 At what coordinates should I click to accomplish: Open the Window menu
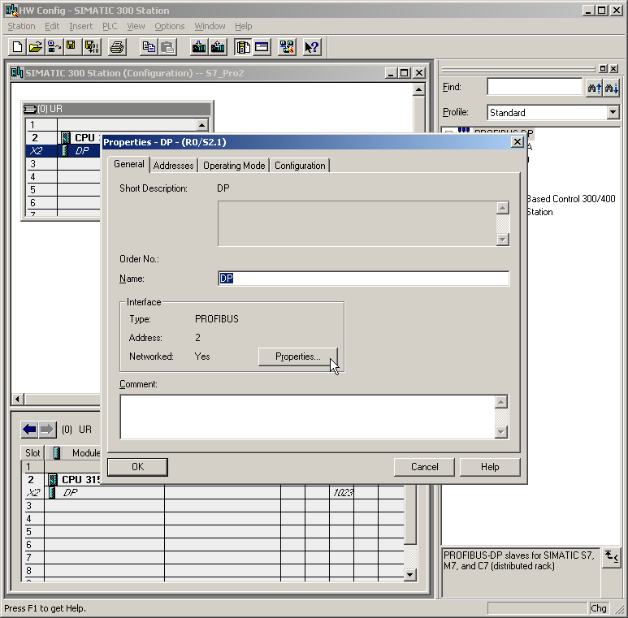pyautogui.click(x=210, y=26)
